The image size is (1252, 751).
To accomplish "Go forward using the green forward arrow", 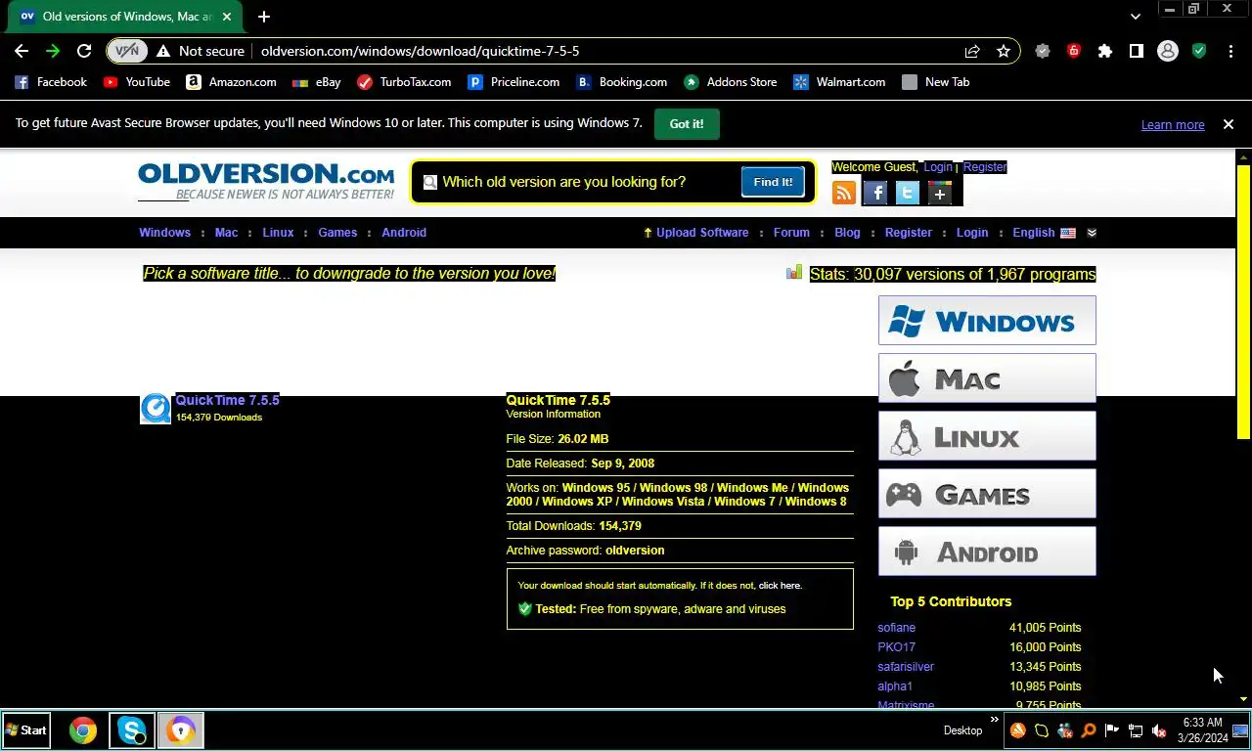I will 53,51.
